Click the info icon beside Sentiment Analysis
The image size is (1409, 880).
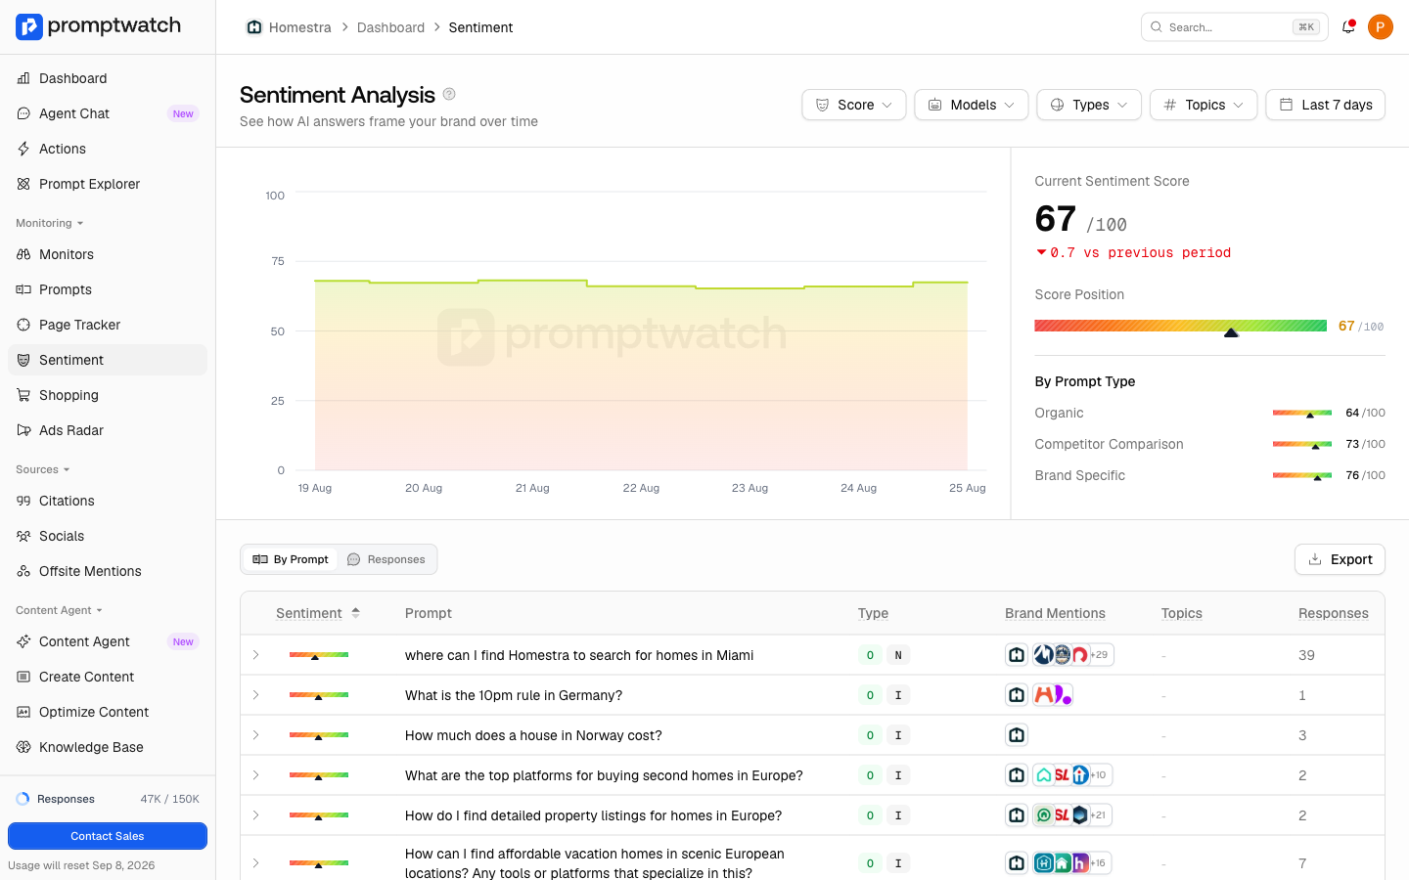(449, 94)
